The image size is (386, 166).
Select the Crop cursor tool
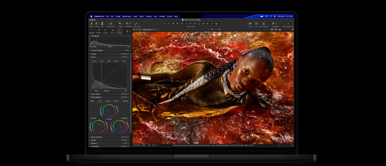point(177,24)
